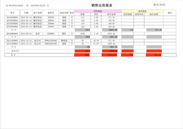Click the 本页小计 row label
This screenshot has width=183, height=129.
15,51
